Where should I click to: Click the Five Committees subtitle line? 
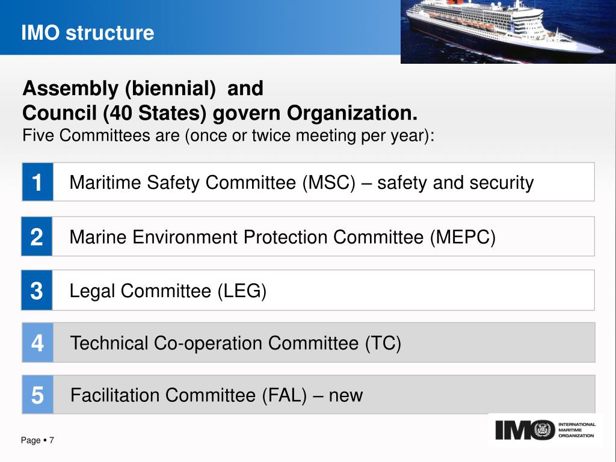coord(229,136)
